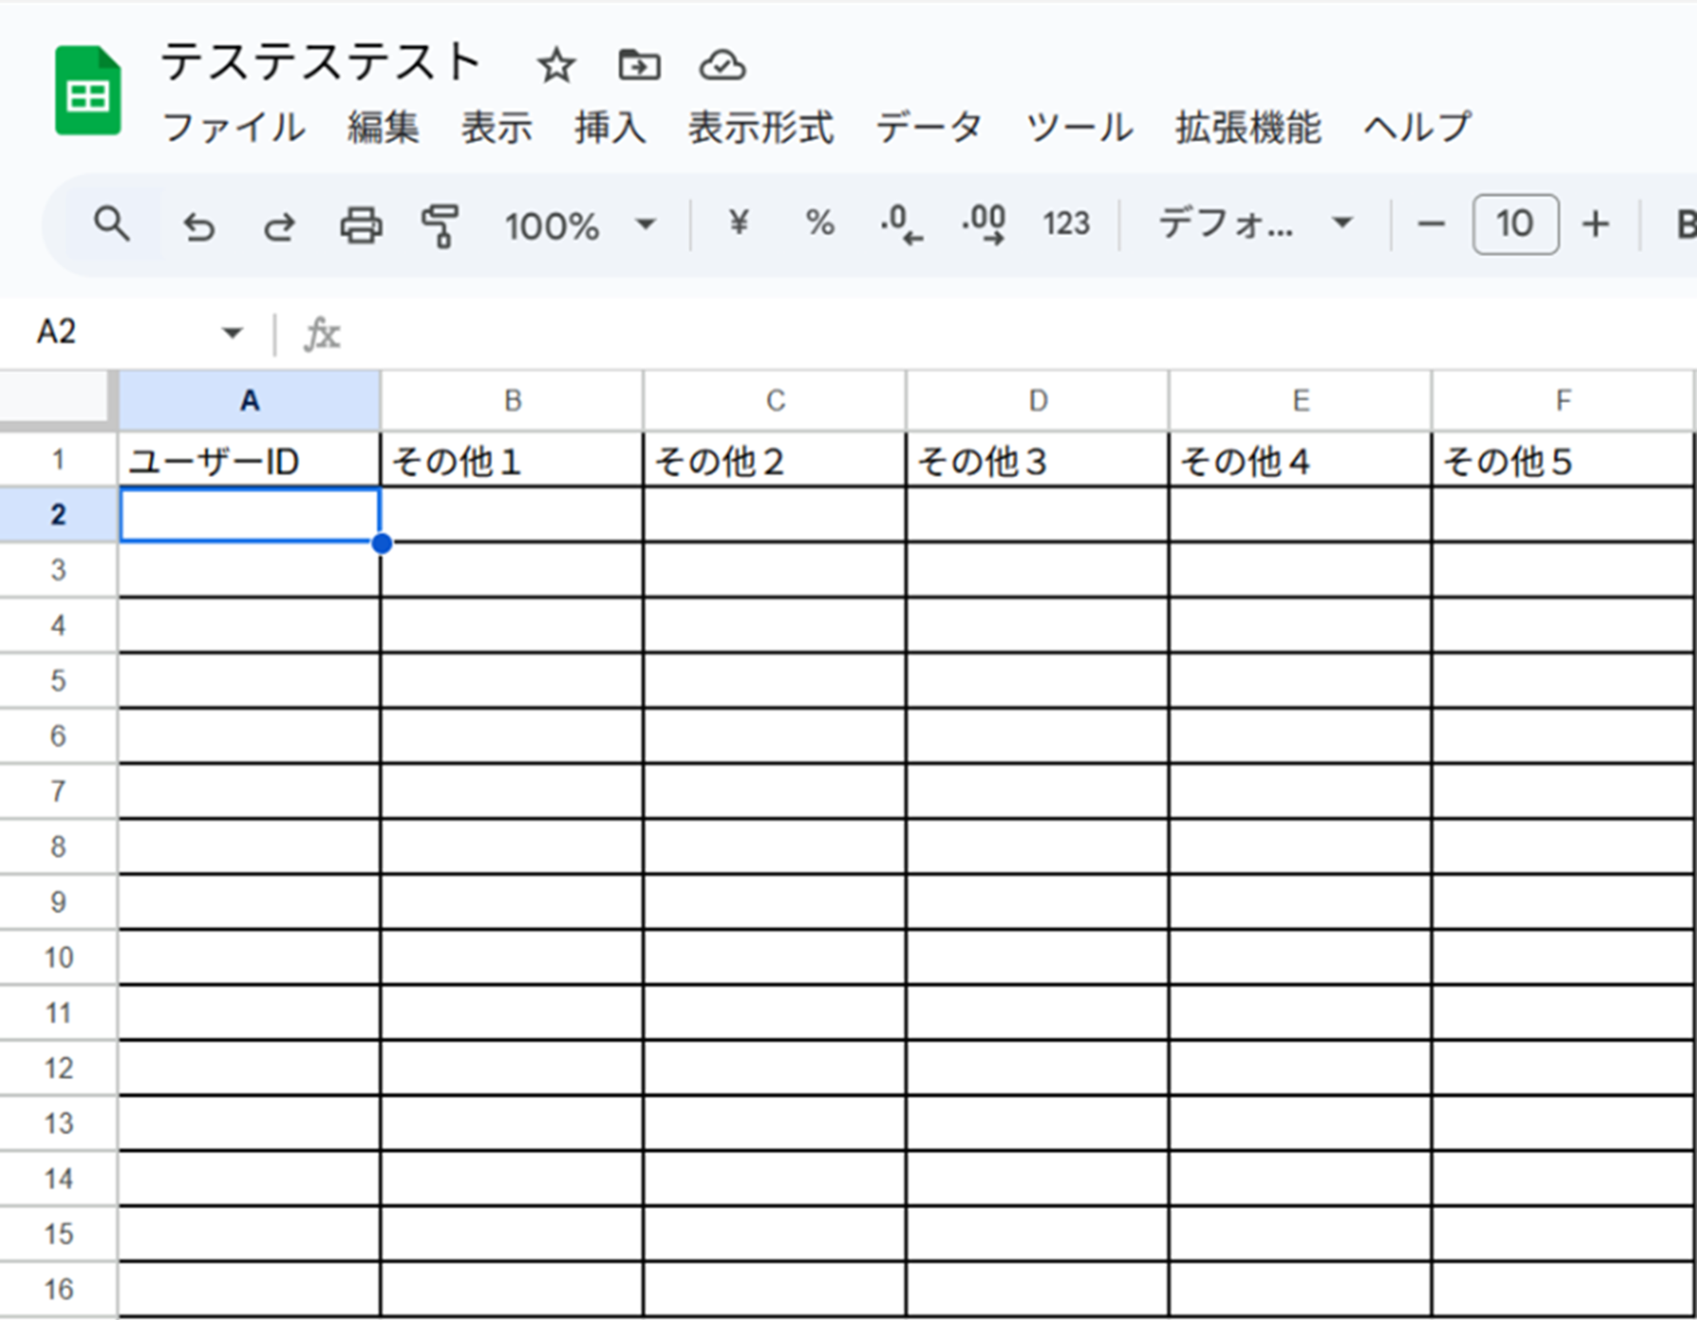Click the search menus magnifier icon
Image resolution: width=1697 pixels, height=1320 pixels.
112,225
